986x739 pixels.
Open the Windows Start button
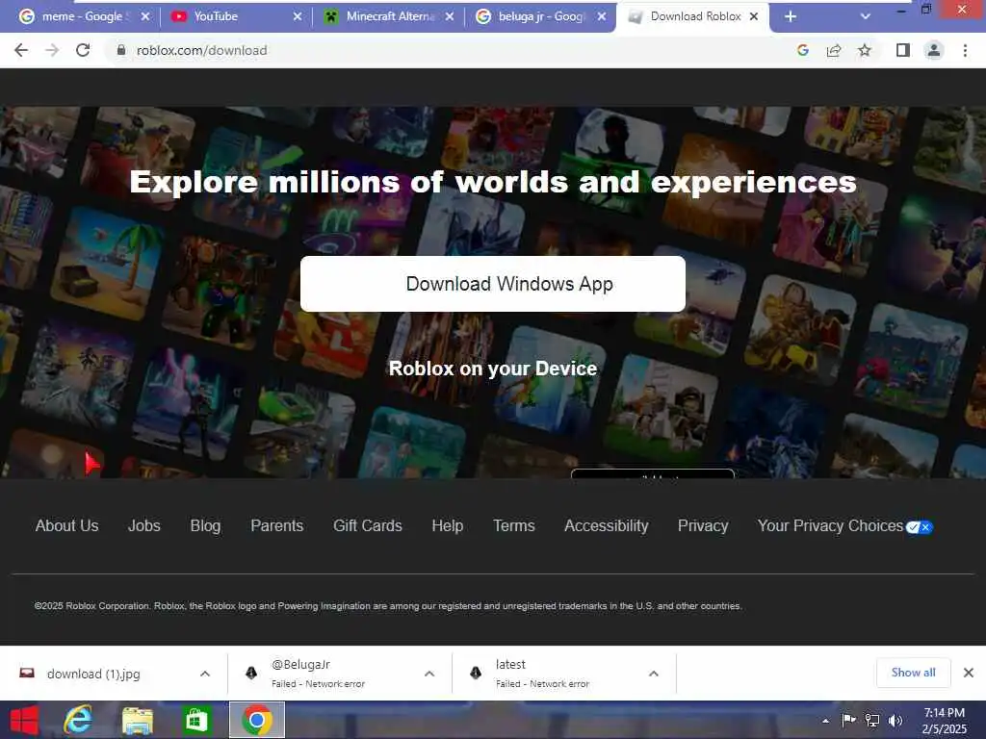click(24, 720)
